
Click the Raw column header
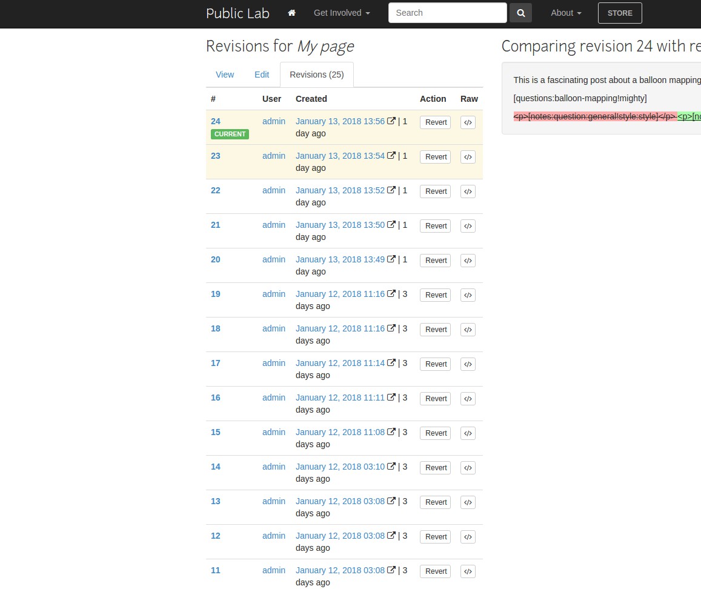[x=469, y=99]
